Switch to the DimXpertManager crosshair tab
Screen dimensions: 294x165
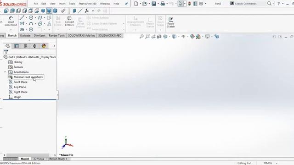[x=34, y=46]
